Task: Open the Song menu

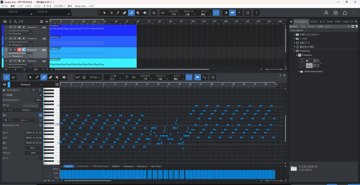Action: click(x=20, y=6)
